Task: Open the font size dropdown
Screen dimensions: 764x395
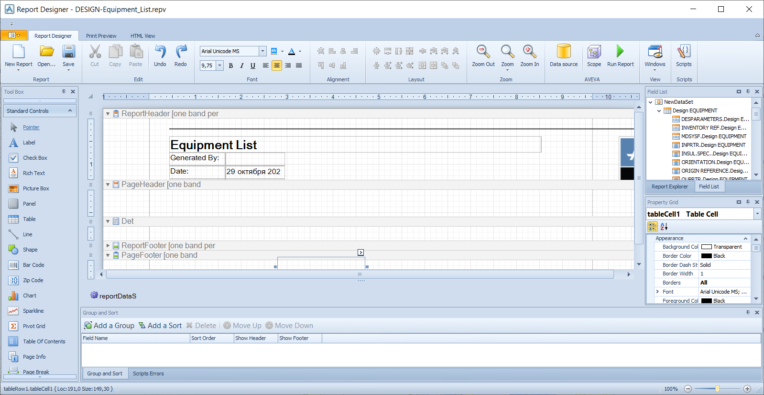Action: point(220,66)
